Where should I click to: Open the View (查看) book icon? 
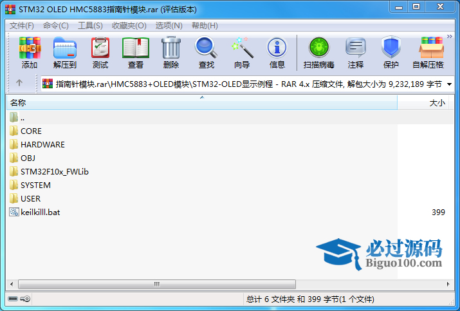pos(136,48)
